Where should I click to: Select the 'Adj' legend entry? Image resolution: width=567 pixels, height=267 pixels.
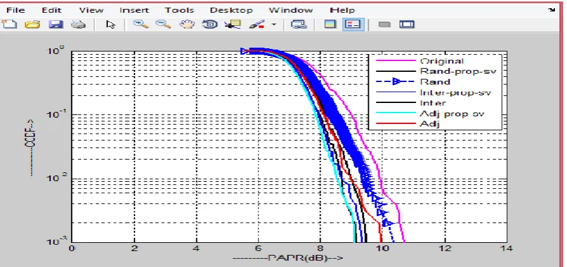point(429,124)
